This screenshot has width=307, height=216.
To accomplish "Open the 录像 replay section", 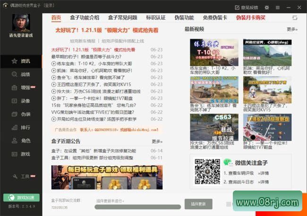I will 21,101.
